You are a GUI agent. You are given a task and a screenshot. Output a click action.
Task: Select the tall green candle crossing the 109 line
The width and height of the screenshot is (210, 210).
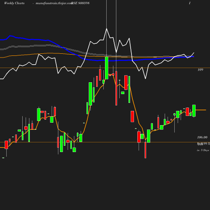(x=107, y=68)
